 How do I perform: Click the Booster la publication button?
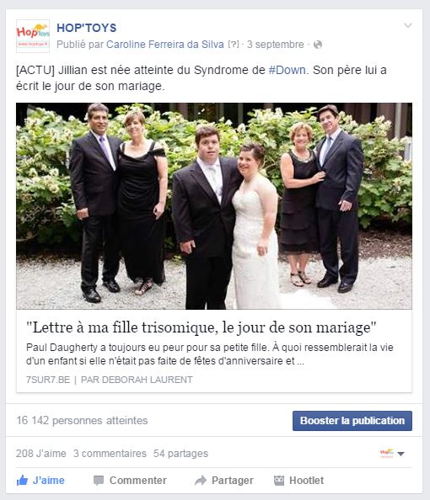pos(352,421)
